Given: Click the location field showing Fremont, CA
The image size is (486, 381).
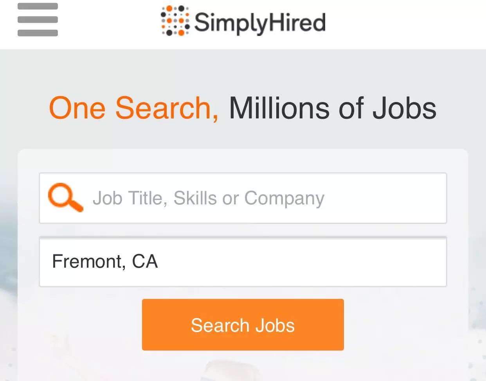Looking at the screenshot, I should point(243,261).
